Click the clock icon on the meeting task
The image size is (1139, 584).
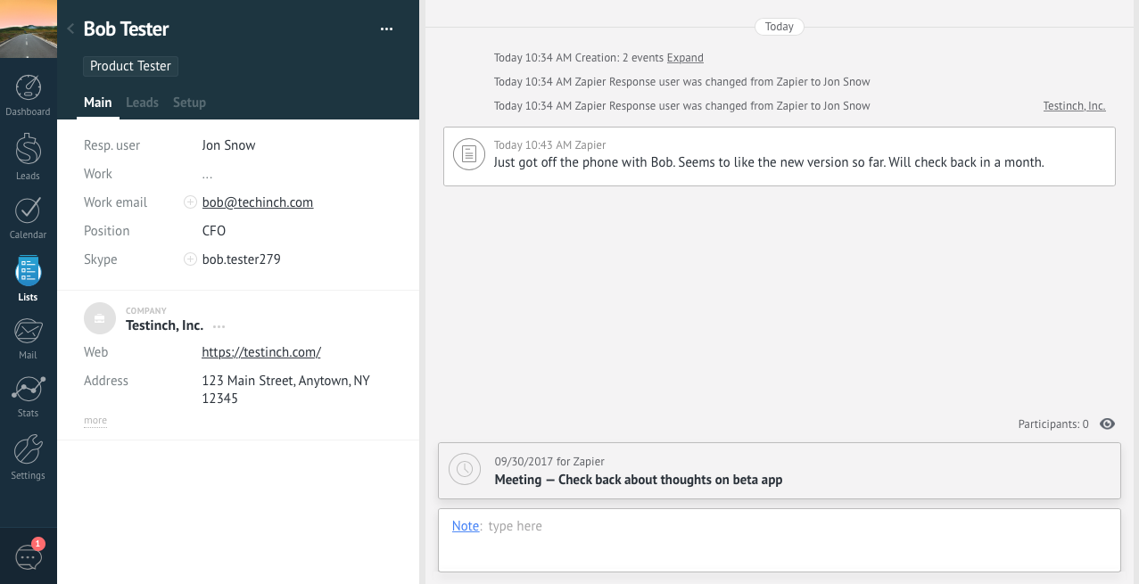[465, 469]
